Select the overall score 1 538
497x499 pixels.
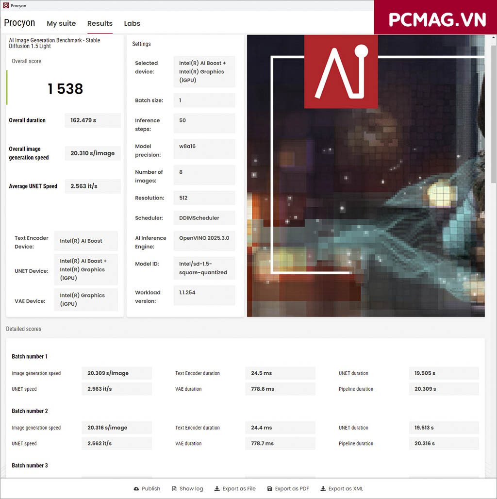66,89
